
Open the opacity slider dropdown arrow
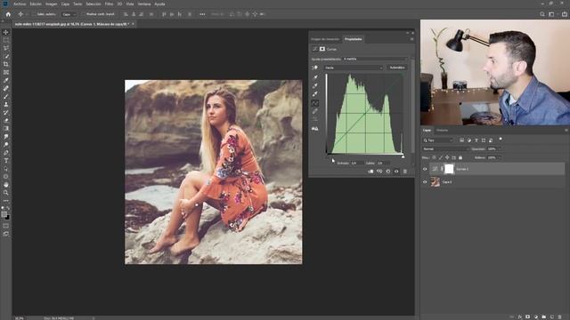tap(501, 149)
